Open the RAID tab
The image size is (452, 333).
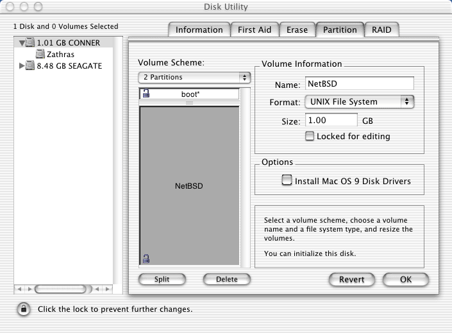click(381, 30)
